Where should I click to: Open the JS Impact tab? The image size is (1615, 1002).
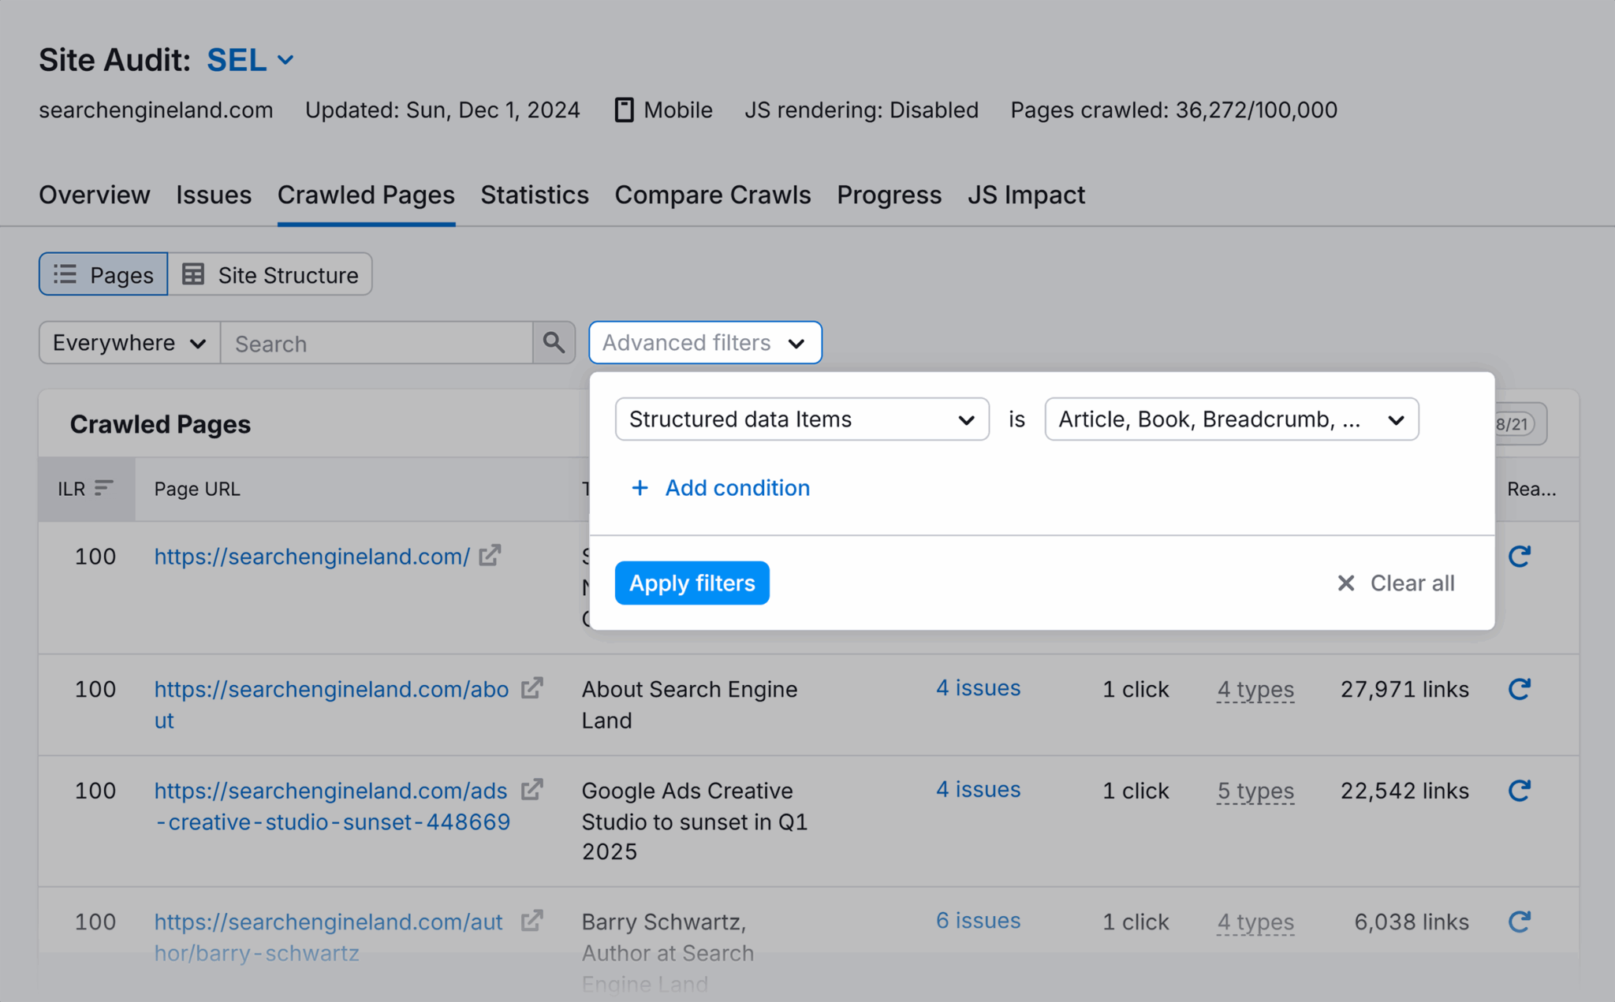coord(1026,195)
